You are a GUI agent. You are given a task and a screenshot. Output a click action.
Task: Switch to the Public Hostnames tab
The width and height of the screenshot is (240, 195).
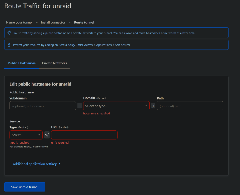pos(22,63)
